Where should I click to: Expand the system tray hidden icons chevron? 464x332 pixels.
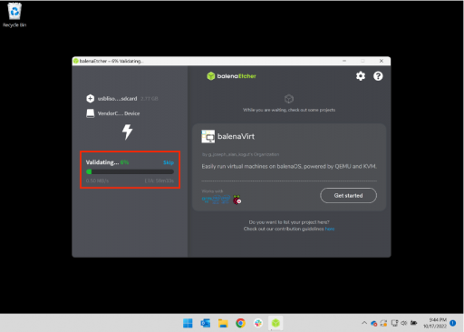364,323
